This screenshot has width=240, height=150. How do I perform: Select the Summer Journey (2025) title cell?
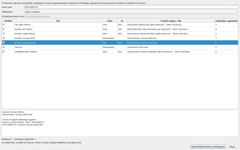pos(58,38)
